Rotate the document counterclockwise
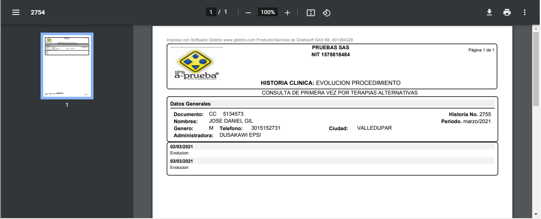Image resolution: width=541 pixels, height=219 pixels. (x=326, y=13)
